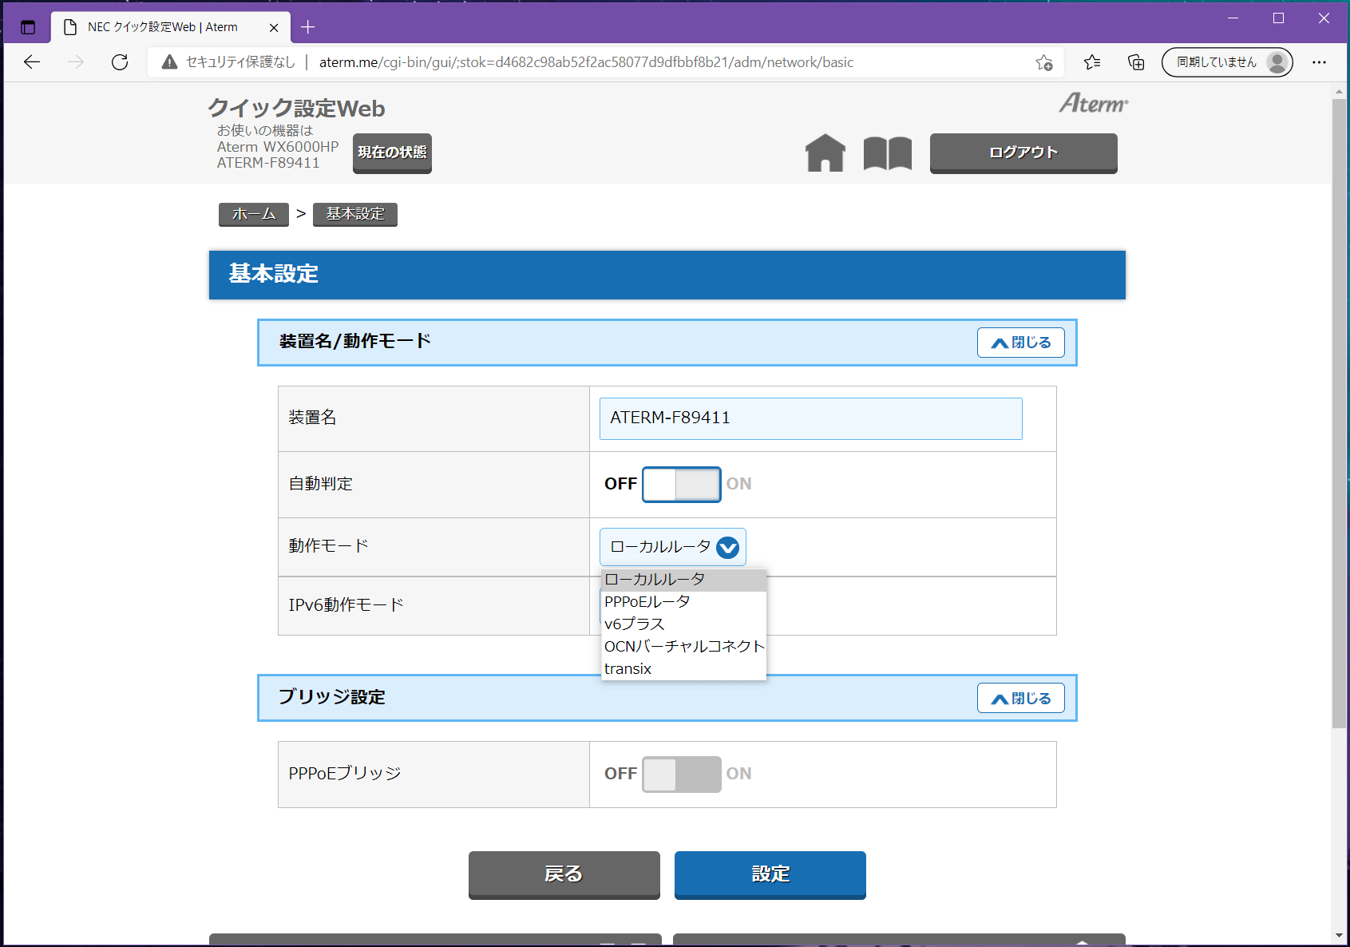Screen dimensions: 1350x947
Task: Click the 戻る button
Action: 564,874
